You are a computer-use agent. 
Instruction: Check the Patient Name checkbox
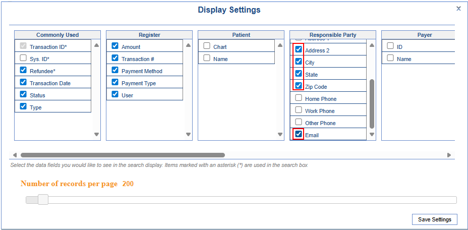click(207, 58)
